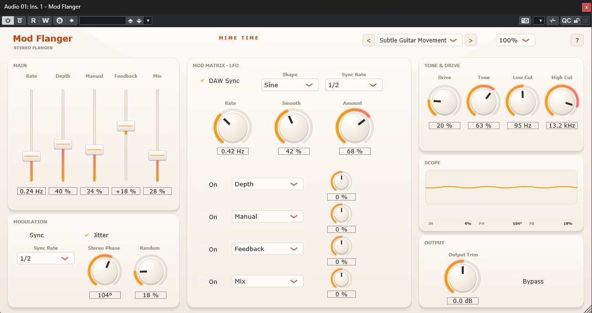Image resolution: width=592 pixels, height=313 pixels.
Task: Click the Manual row mod amount knob
Action: coord(342,214)
